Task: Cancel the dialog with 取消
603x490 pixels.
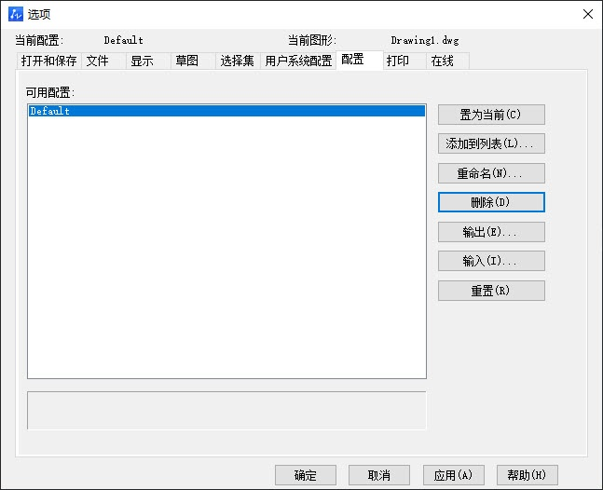Action: [x=379, y=475]
